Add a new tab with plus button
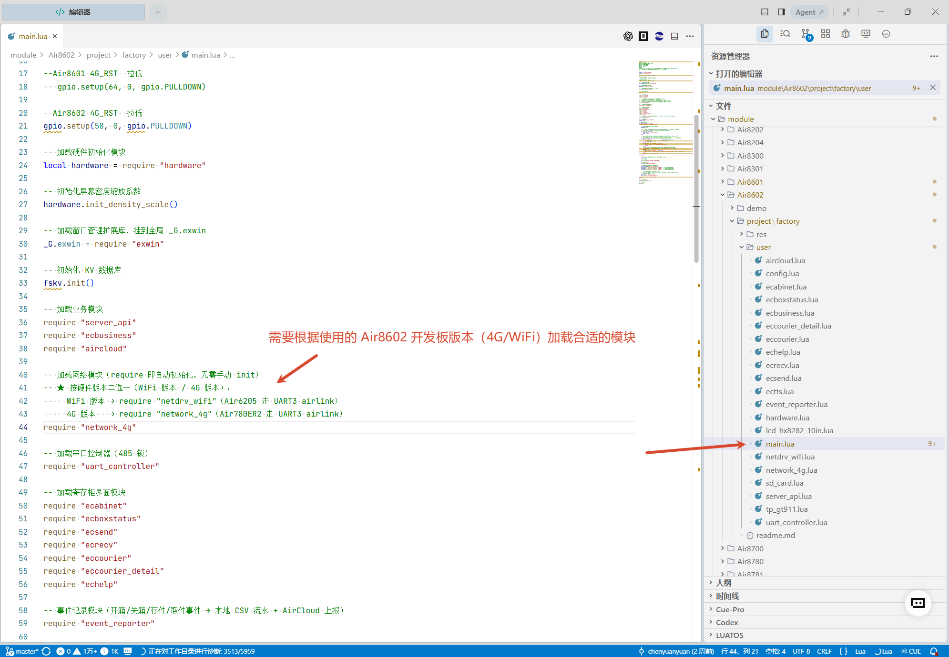 (158, 12)
